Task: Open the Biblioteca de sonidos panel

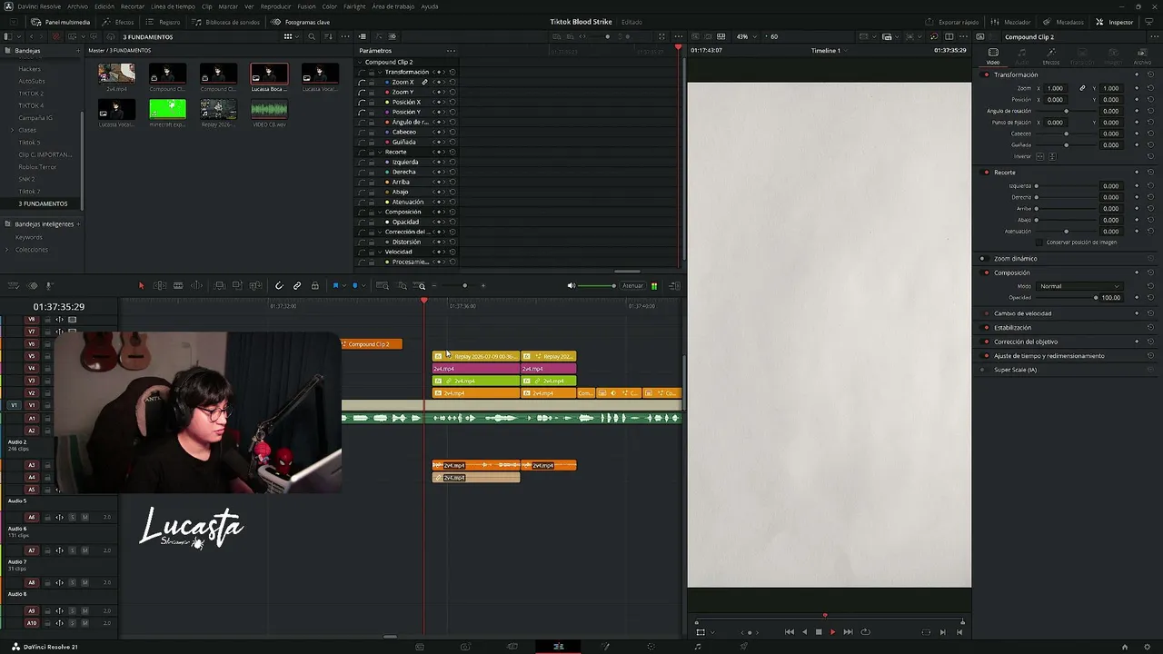Action: point(224,22)
